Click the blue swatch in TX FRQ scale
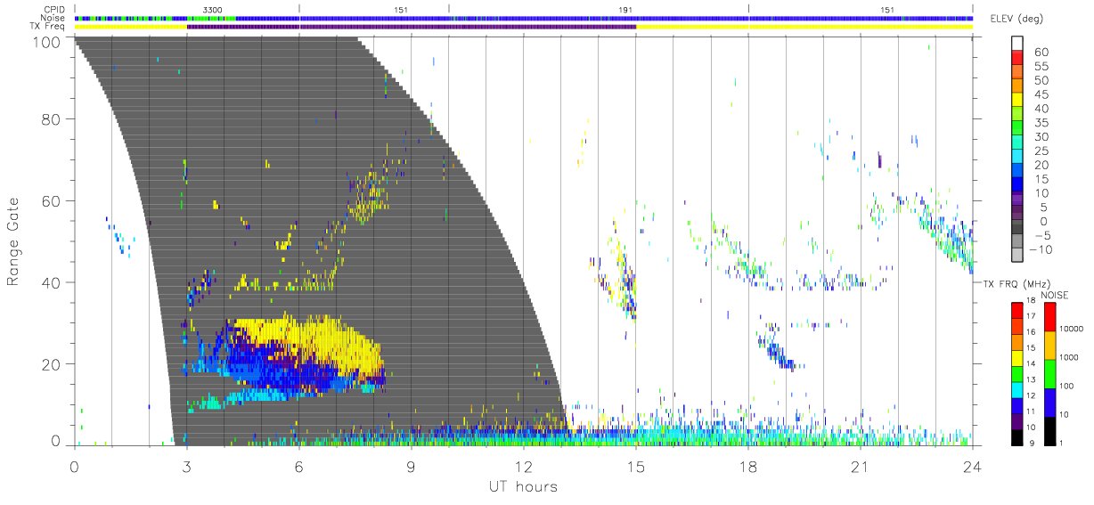The image size is (1094, 505). (x=1018, y=404)
